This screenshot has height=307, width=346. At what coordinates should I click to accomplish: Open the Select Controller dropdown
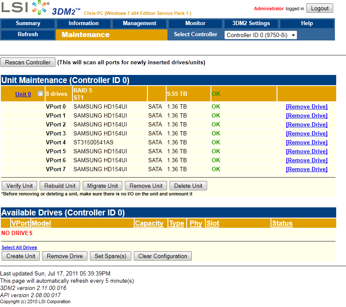point(261,35)
